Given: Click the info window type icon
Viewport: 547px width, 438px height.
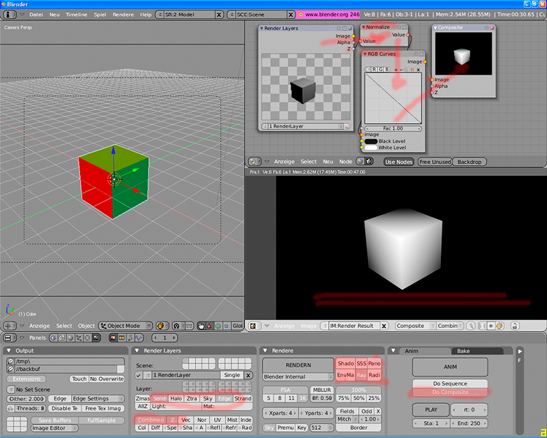Looking at the screenshot, I should (x=10, y=14).
